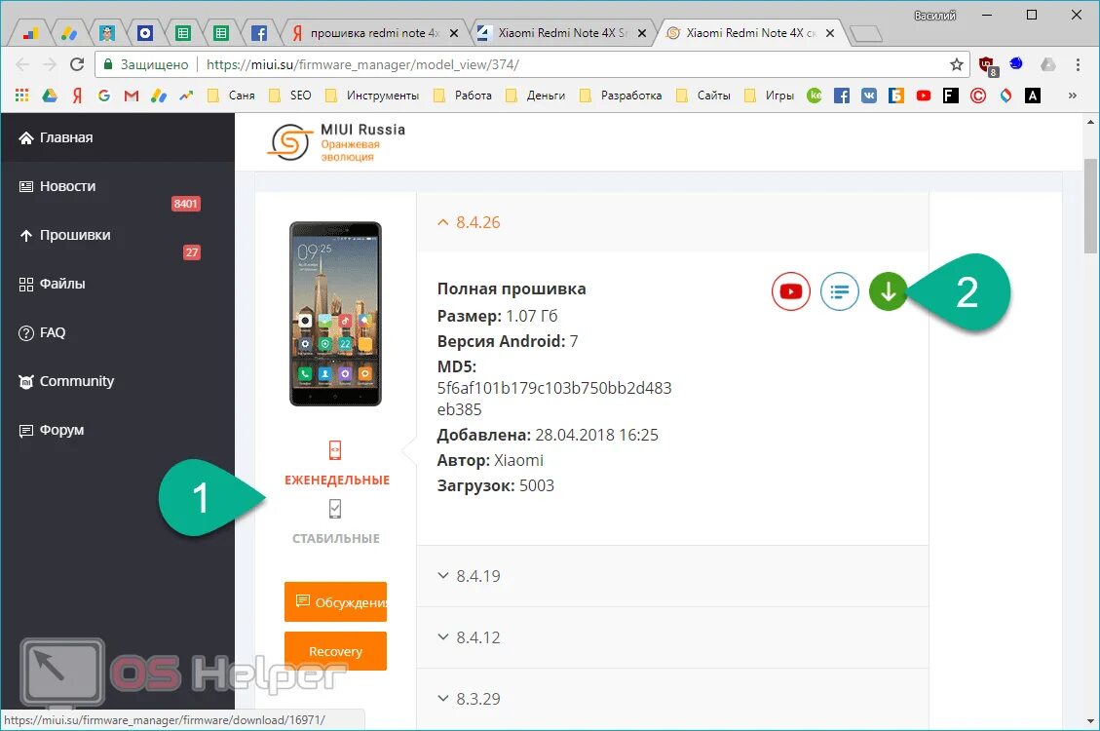Open Community in the sidebar

tap(118, 381)
